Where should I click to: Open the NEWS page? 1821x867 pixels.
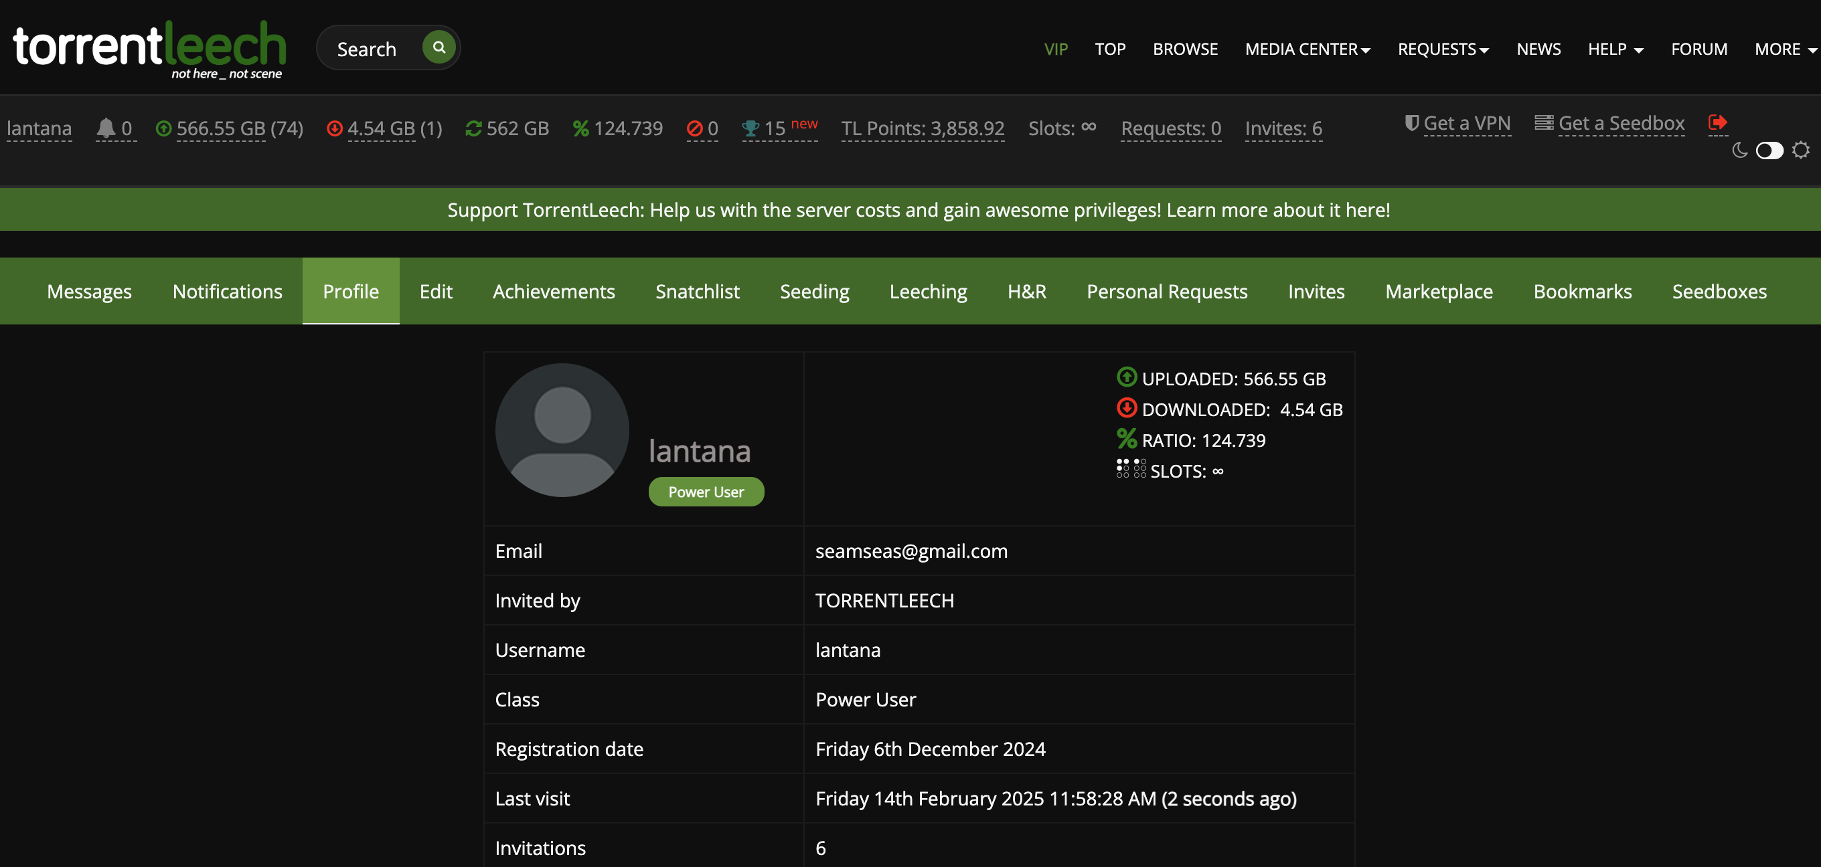click(1538, 49)
